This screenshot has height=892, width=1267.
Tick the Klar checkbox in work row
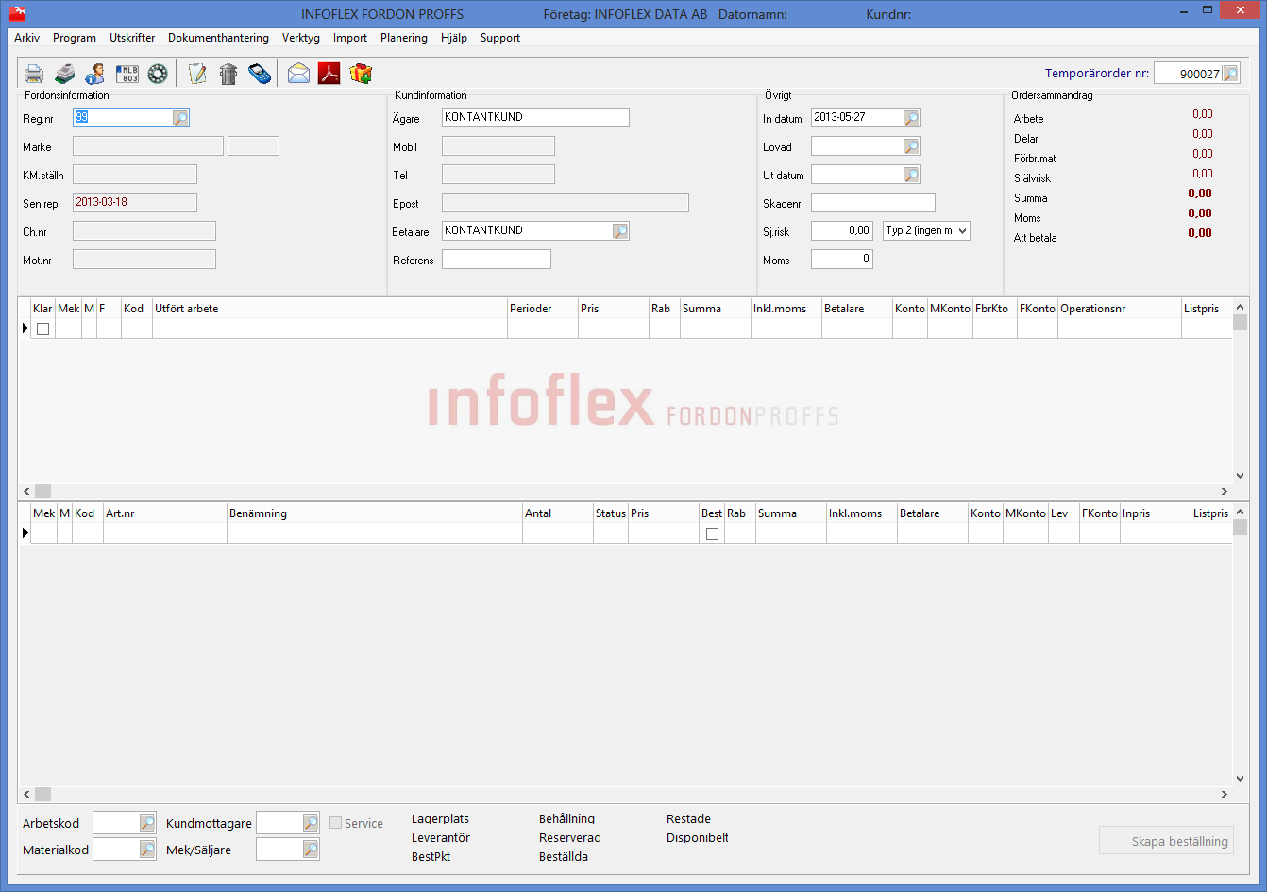[42, 329]
